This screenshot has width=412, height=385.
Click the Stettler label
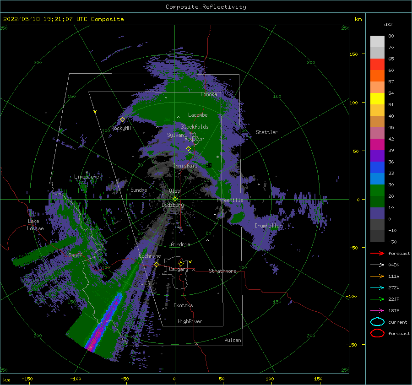click(x=267, y=132)
